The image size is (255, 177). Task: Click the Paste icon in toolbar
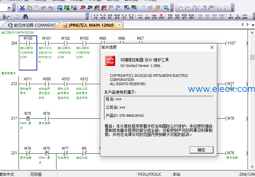[37, 8]
